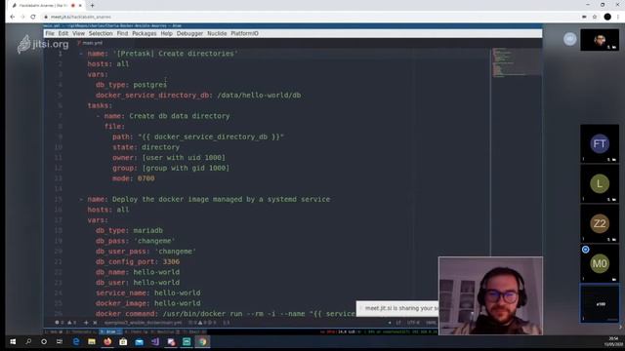Click the 'mode: 0700' line
This screenshot has height=351, width=625.
(x=133, y=178)
